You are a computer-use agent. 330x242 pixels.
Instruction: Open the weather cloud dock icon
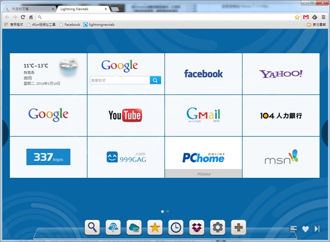pos(113,227)
